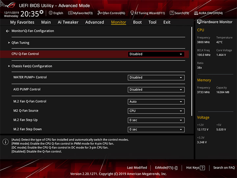Open AIO PUMP Control dropdown
Viewport: 237px width, 178px height.
pyautogui.click(x=156, y=90)
